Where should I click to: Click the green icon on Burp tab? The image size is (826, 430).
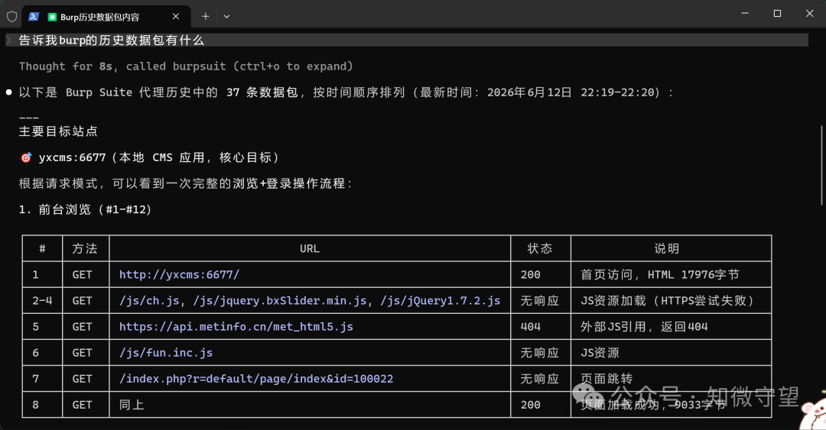[52, 17]
